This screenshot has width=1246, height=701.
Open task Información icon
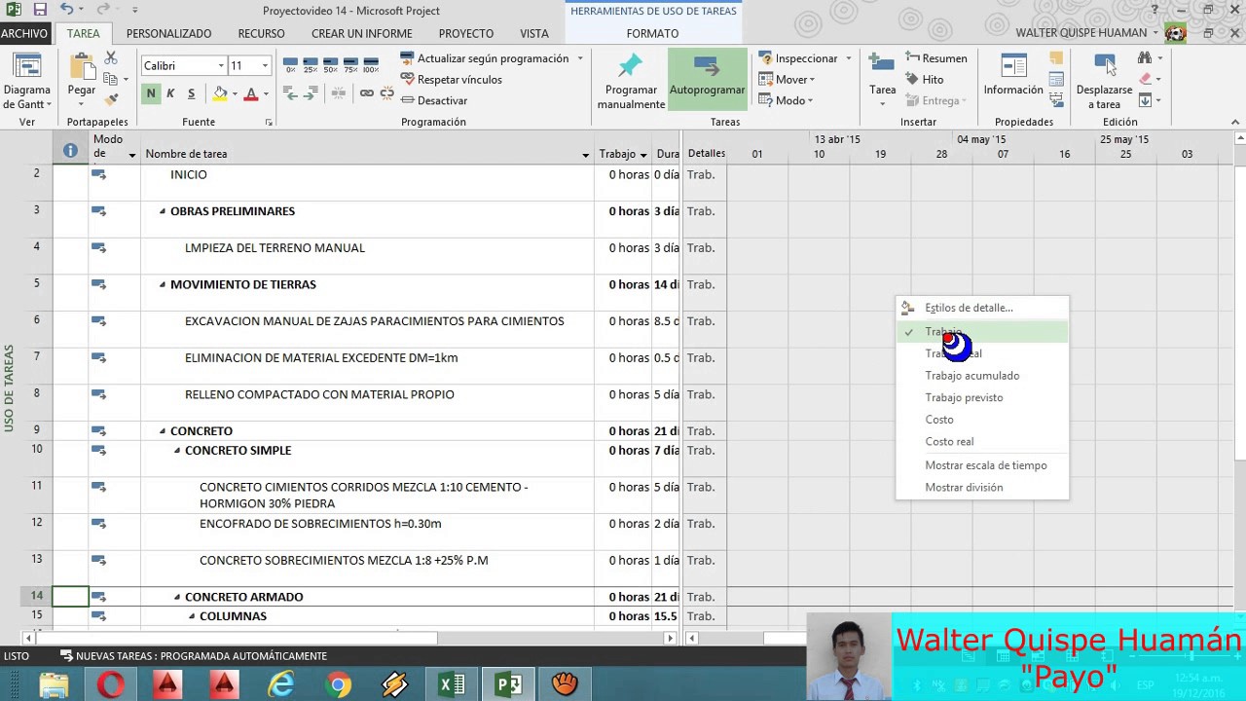tap(1013, 66)
